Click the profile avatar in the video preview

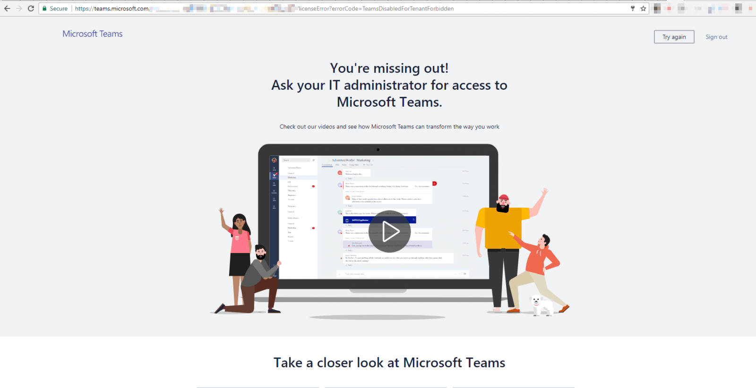coord(274,160)
